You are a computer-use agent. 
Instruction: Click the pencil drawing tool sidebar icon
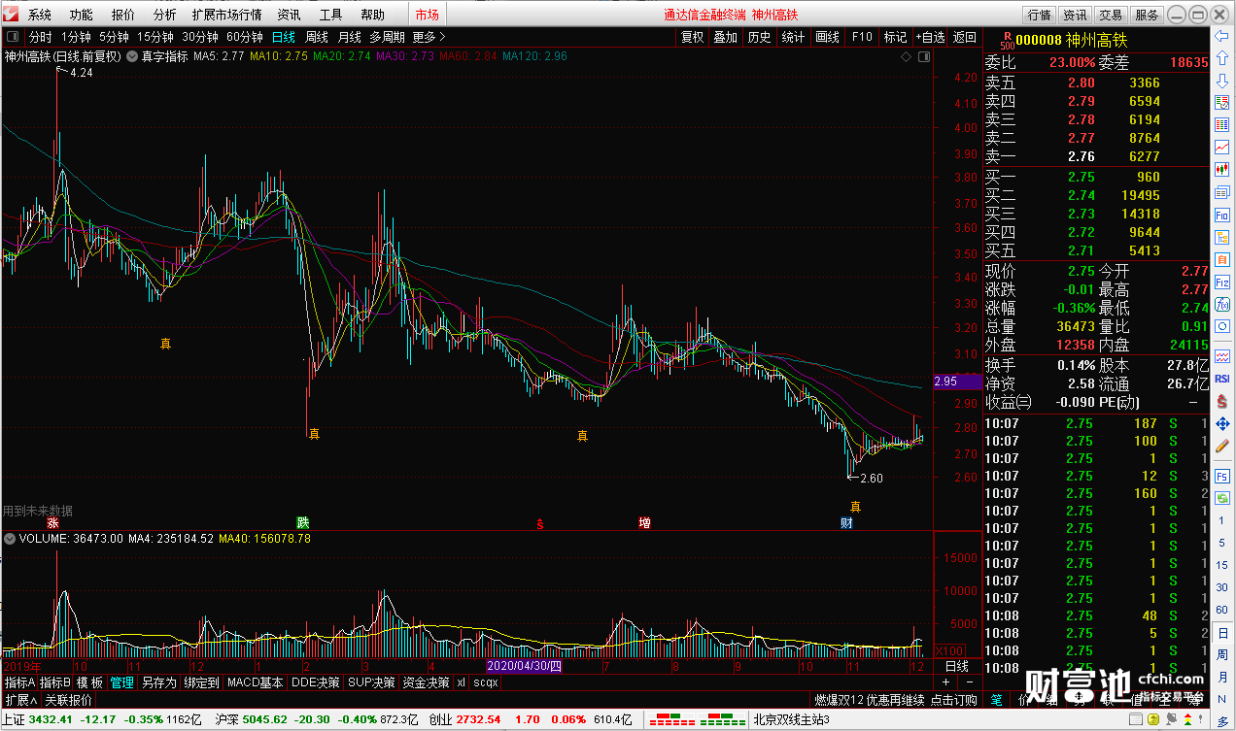tap(1222, 446)
